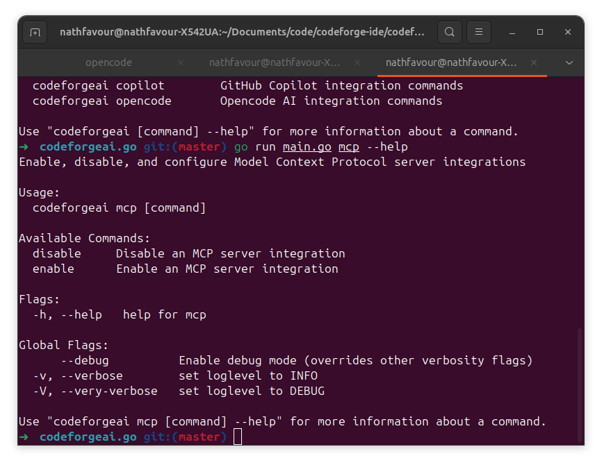Click the '-V, --very-verbose' flag text
Screen dimensions: 602x465
[95, 391]
